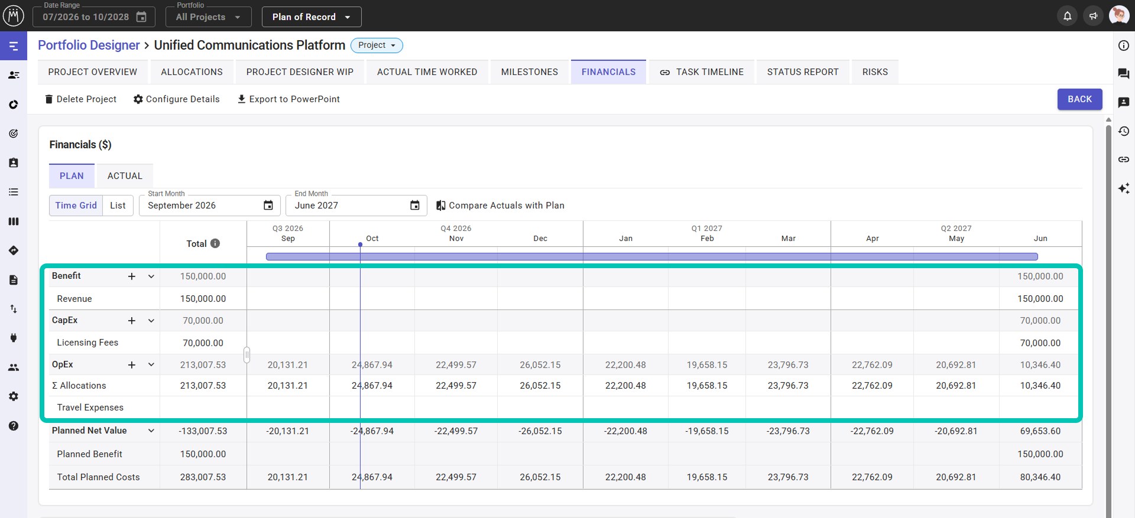Toggle the sidebar menu icon
The image size is (1135, 518).
click(14, 46)
